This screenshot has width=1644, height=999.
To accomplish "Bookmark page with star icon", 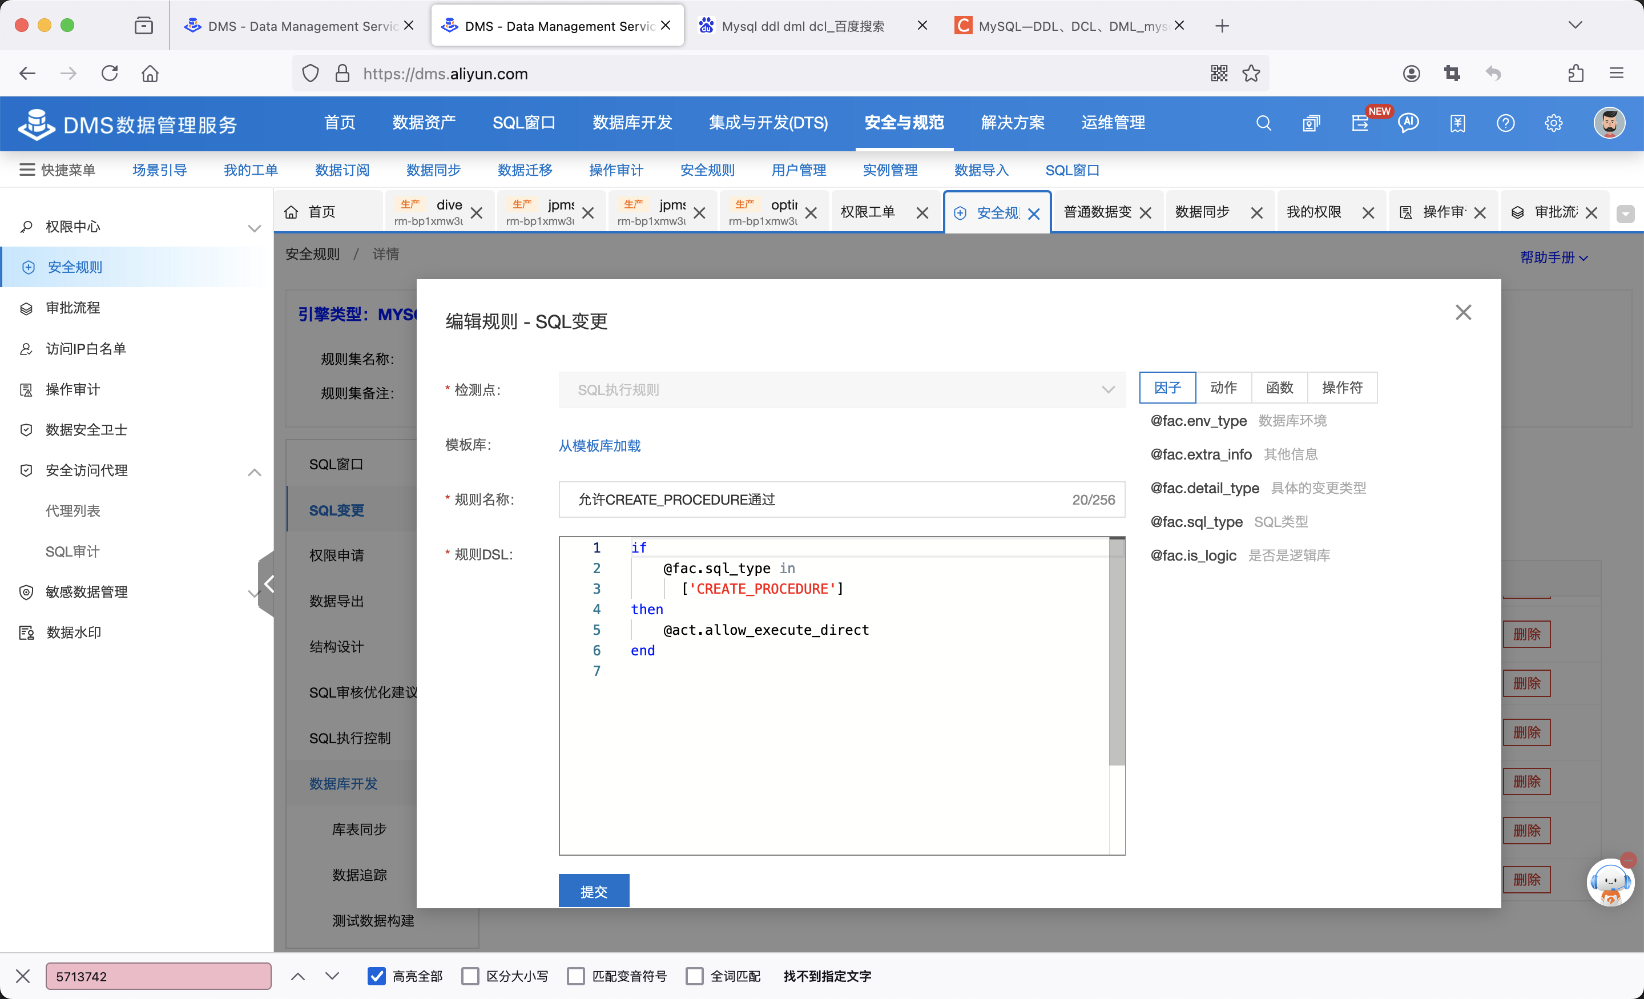I will coord(1251,74).
